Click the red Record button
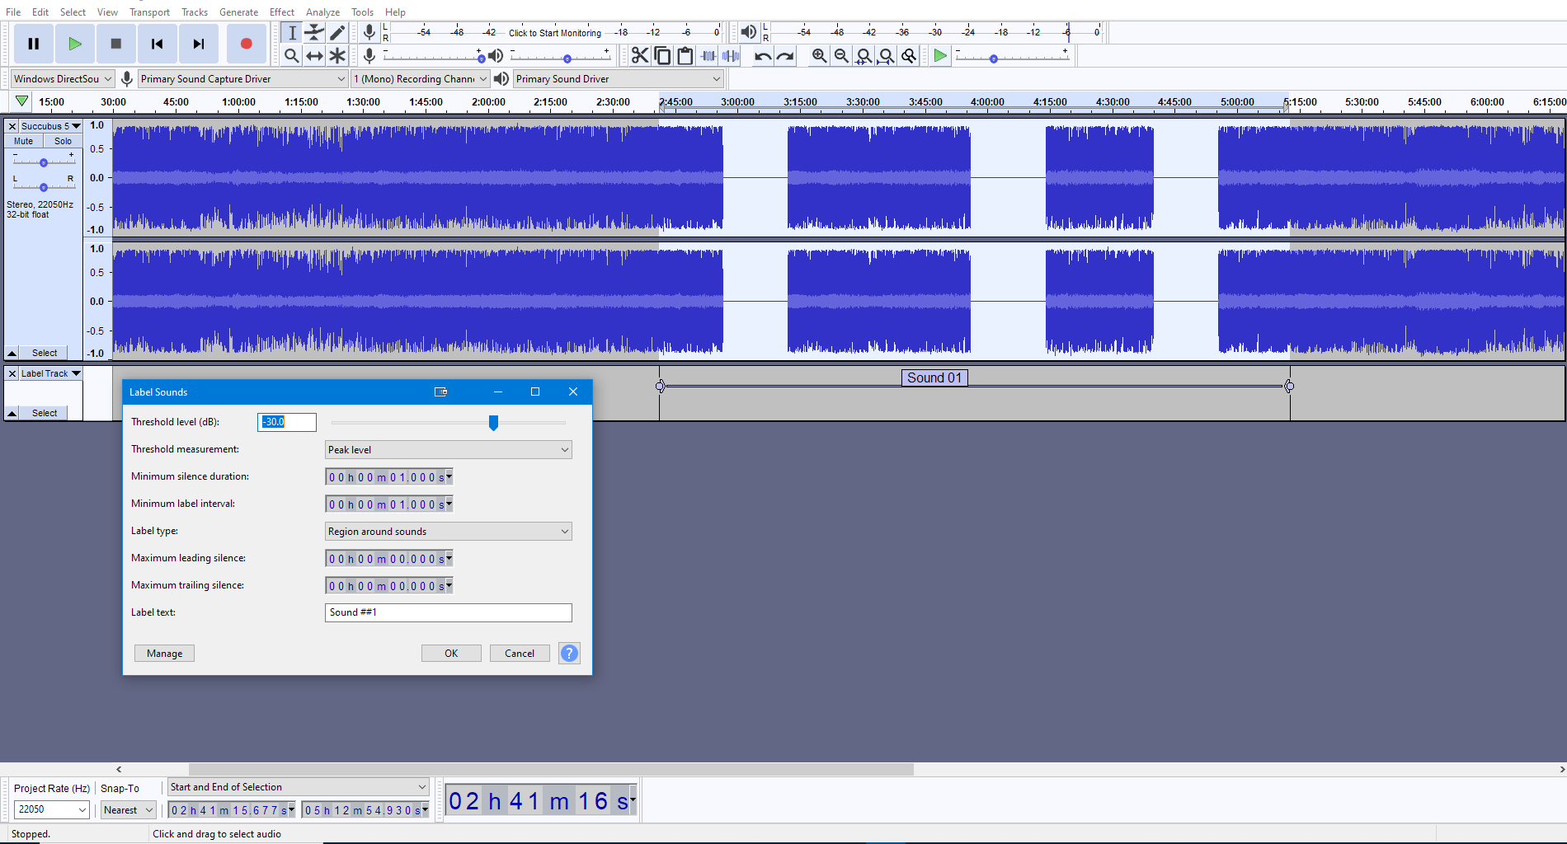 click(246, 44)
